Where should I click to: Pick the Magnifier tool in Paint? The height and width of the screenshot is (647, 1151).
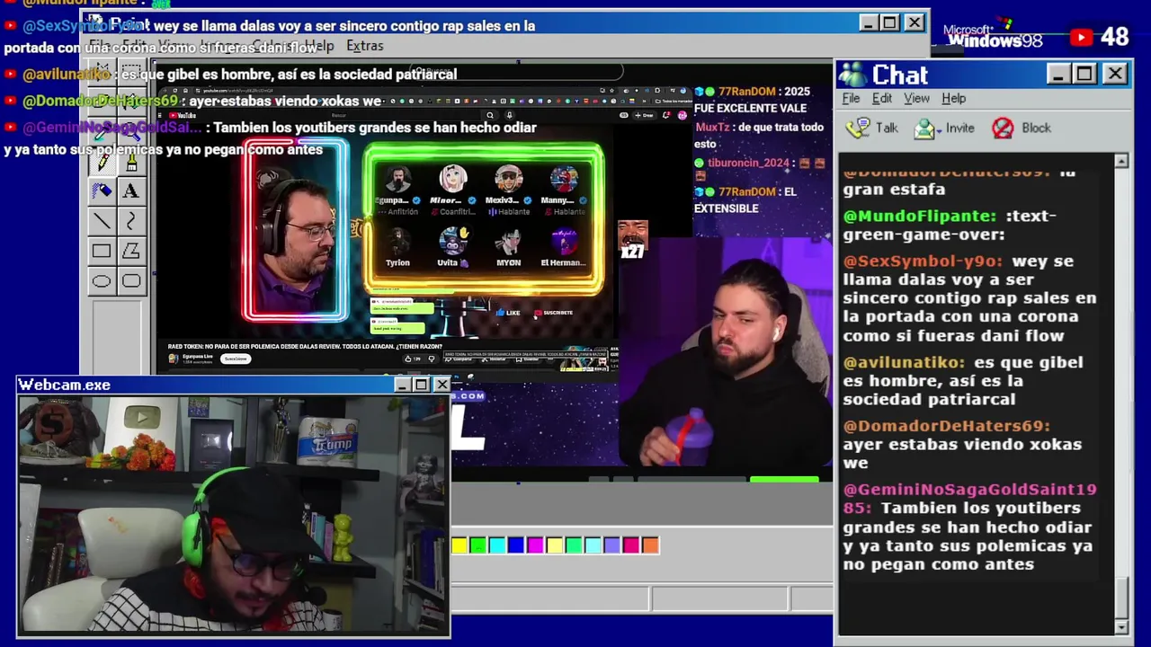pos(131,133)
